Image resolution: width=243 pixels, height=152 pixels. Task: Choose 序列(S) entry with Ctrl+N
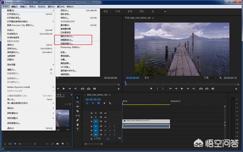77,18
